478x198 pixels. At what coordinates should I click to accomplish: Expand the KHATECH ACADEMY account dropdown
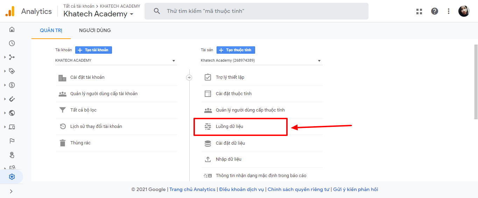(116, 61)
